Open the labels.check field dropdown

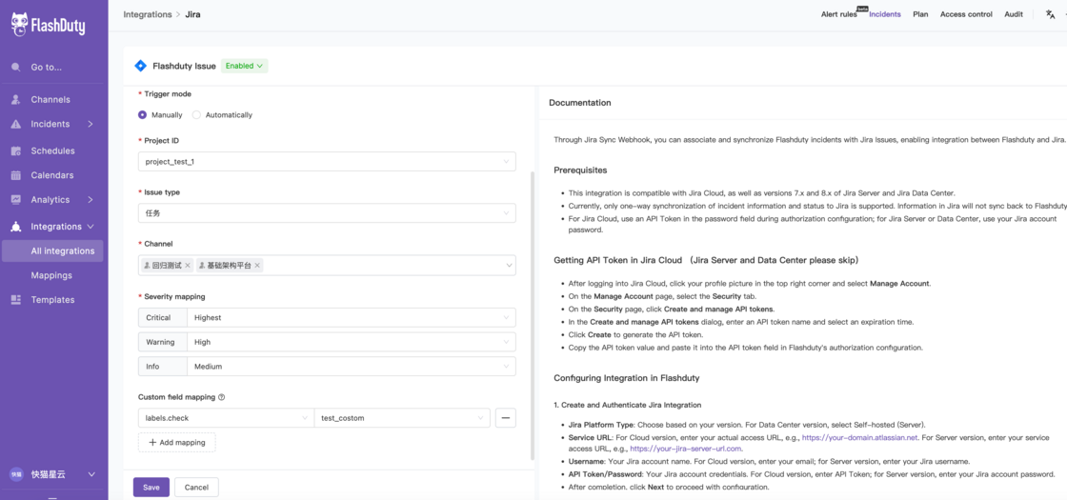226,418
